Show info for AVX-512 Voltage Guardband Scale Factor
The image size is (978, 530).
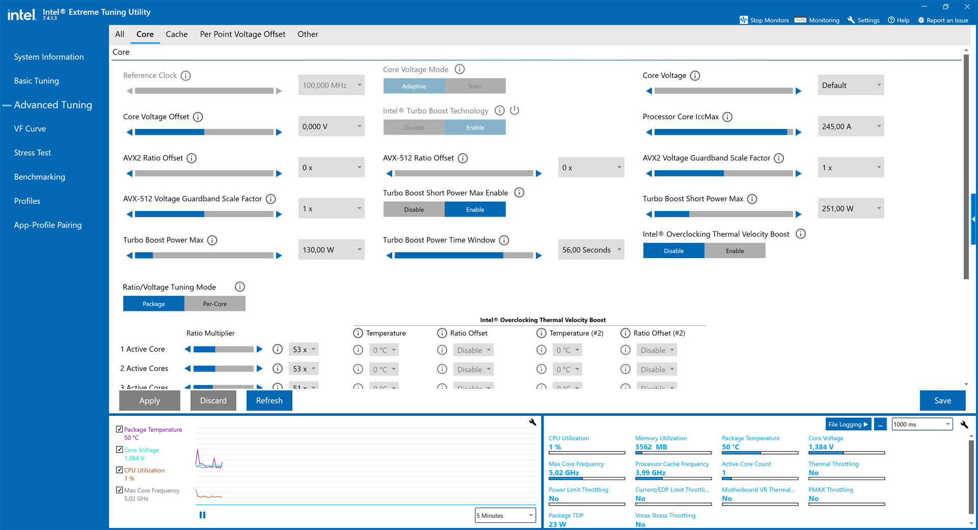coord(271,199)
